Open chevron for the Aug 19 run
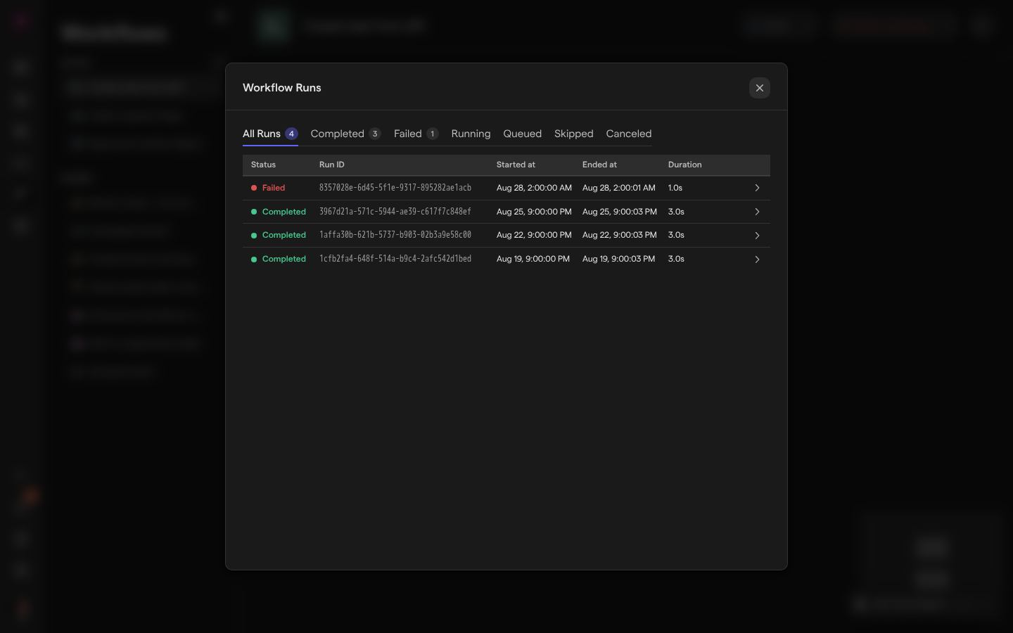This screenshot has width=1013, height=633. (757, 260)
